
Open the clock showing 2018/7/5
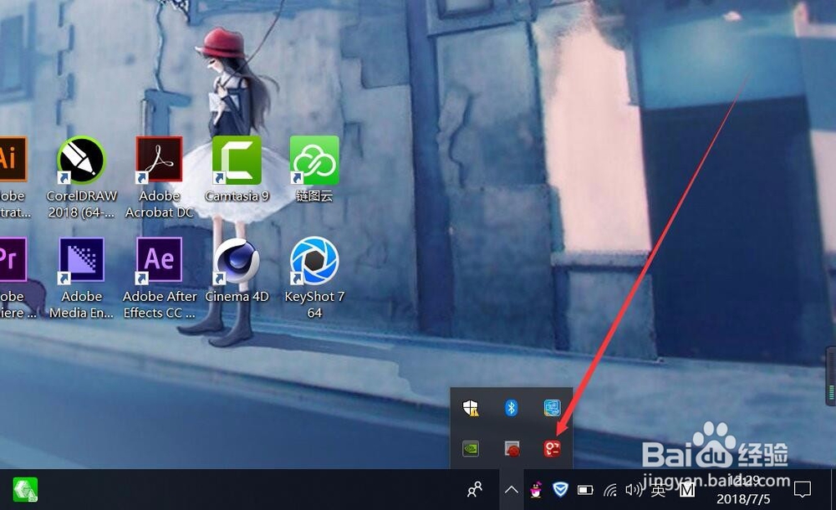click(x=743, y=490)
